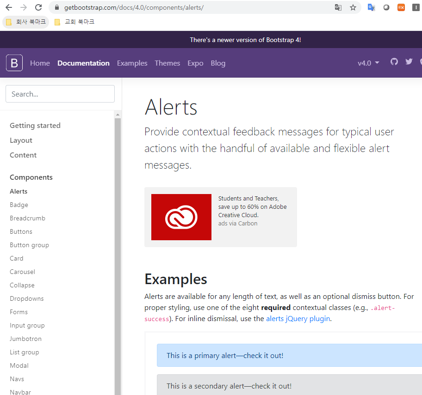Image resolution: width=422 pixels, height=395 pixels.
Task: Open the Bootstrap GitHub icon link
Action: point(394,61)
